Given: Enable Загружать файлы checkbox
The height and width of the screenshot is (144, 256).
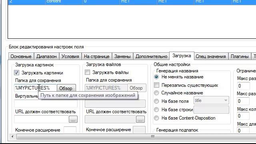Looking at the screenshot, I should pyautogui.click(x=87, y=72).
